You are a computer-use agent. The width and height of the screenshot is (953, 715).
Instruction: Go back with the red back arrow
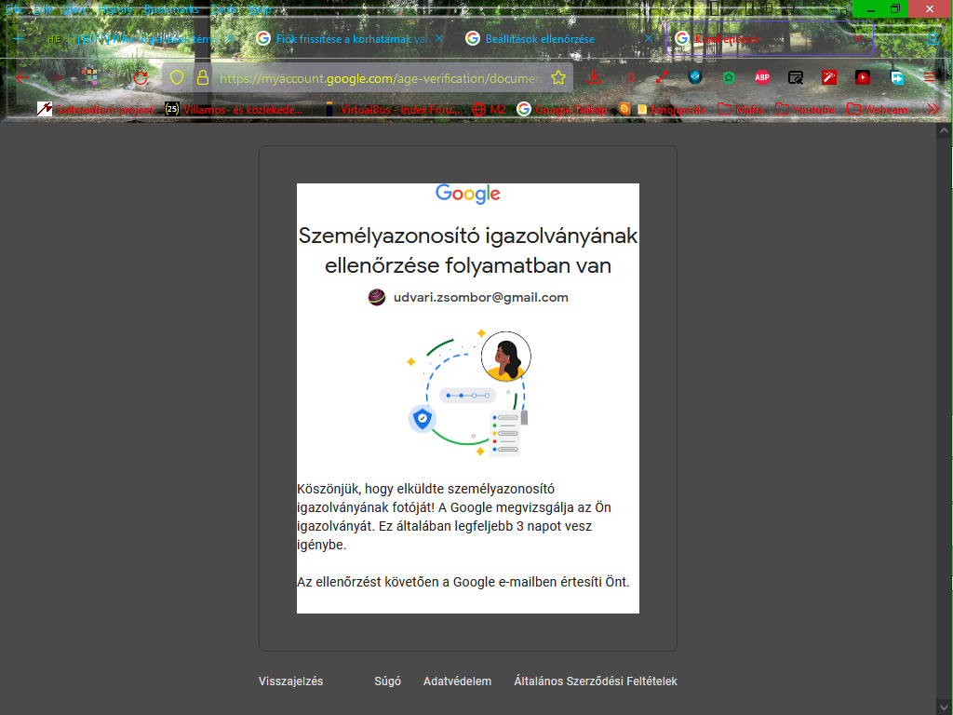[x=22, y=78]
